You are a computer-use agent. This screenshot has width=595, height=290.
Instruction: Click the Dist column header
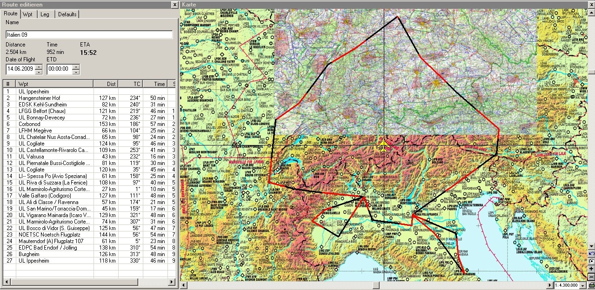point(105,84)
